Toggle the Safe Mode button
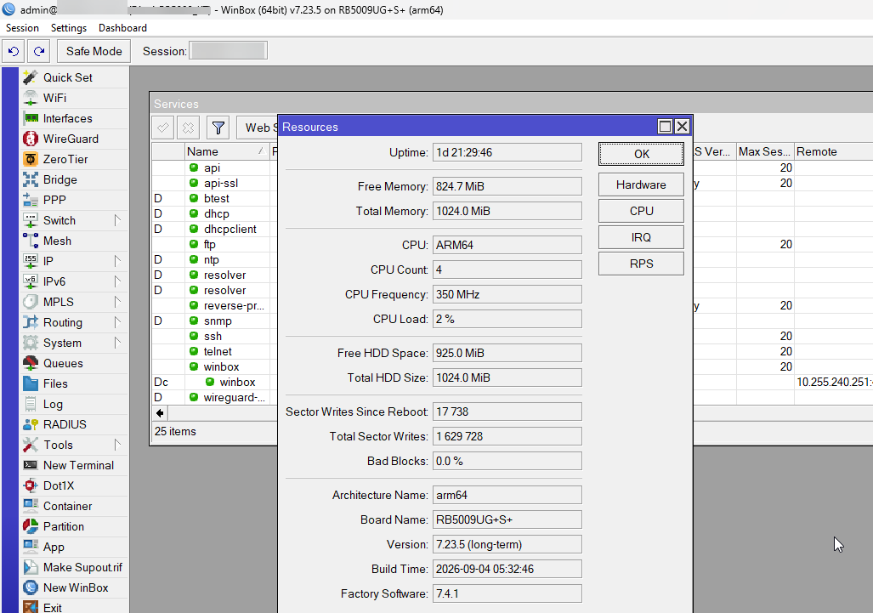 pyautogui.click(x=94, y=51)
